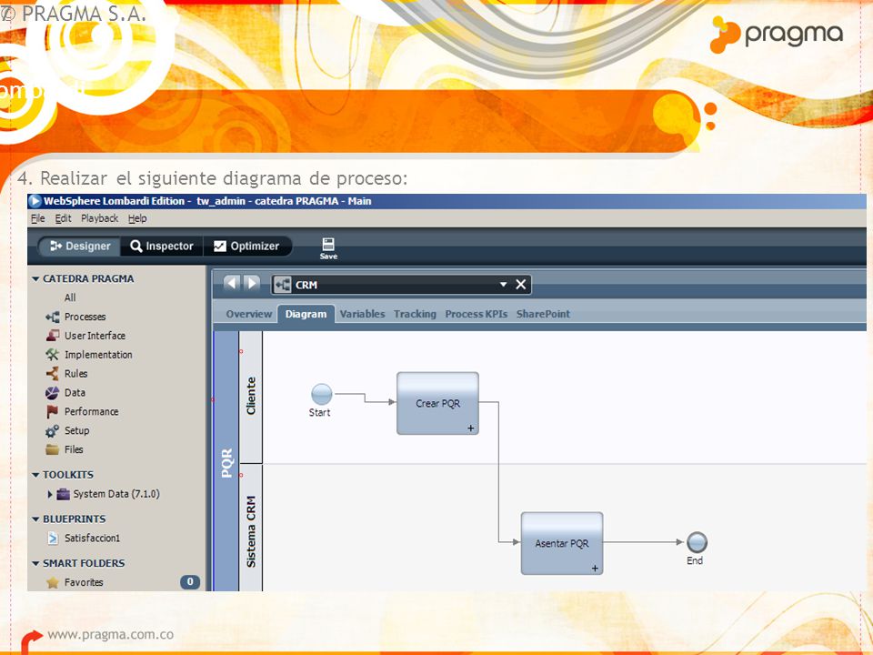Click the User Interface icon
873x655 pixels.
53,336
